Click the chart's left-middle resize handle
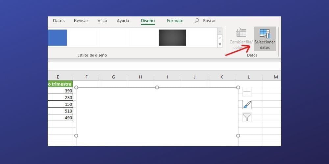329x164 pixels. [x=76, y=135]
